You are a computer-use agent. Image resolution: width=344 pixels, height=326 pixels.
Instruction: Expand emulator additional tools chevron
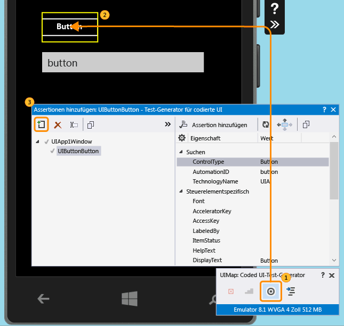pos(275,24)
